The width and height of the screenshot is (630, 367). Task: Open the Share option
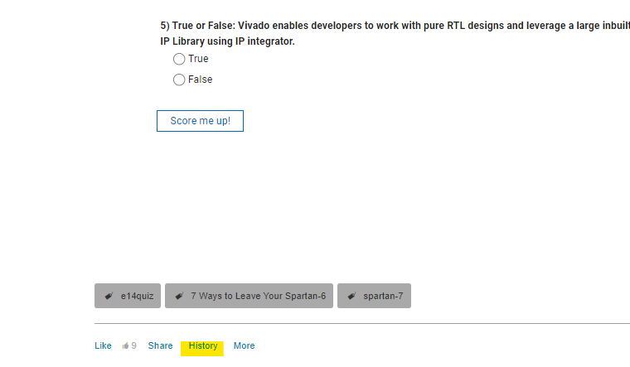coord(160,345)
